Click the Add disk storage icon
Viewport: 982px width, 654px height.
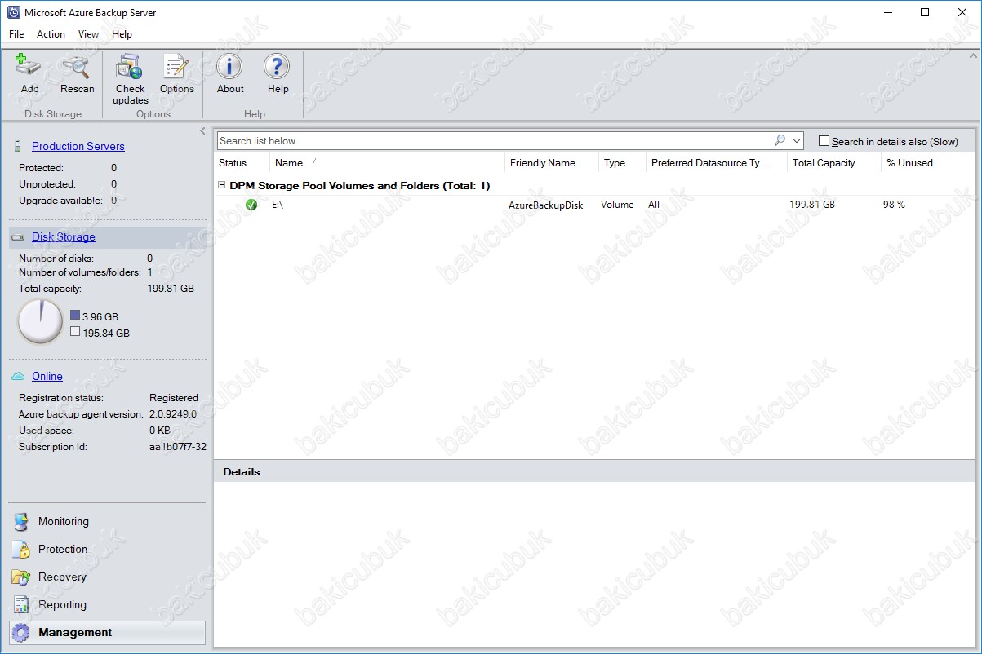tap(29, 67)
